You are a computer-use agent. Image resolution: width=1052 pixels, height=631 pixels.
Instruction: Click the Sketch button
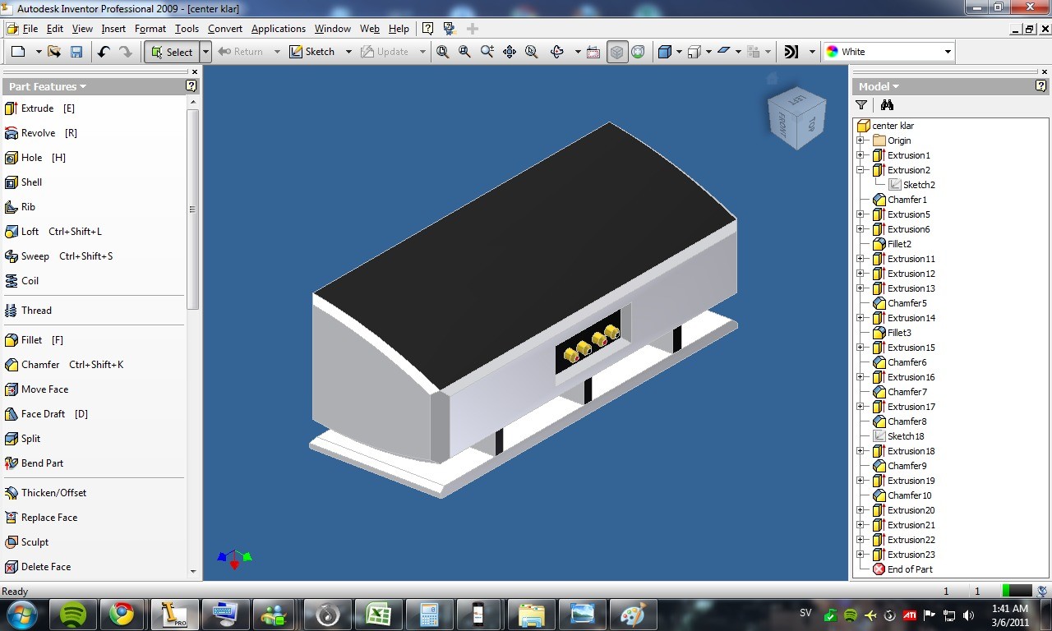pos(312,52)
